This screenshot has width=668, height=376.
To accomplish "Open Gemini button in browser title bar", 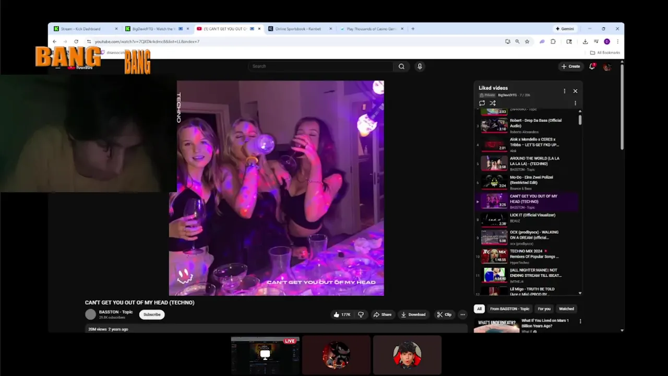I will tap(565, 29).
